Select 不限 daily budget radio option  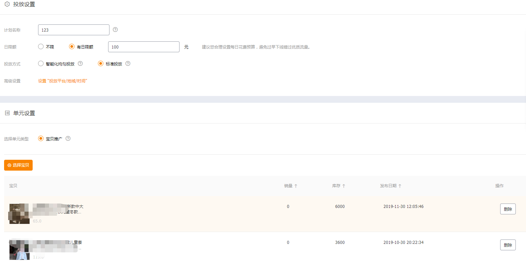pyautogui.click(x=41, y=46)
